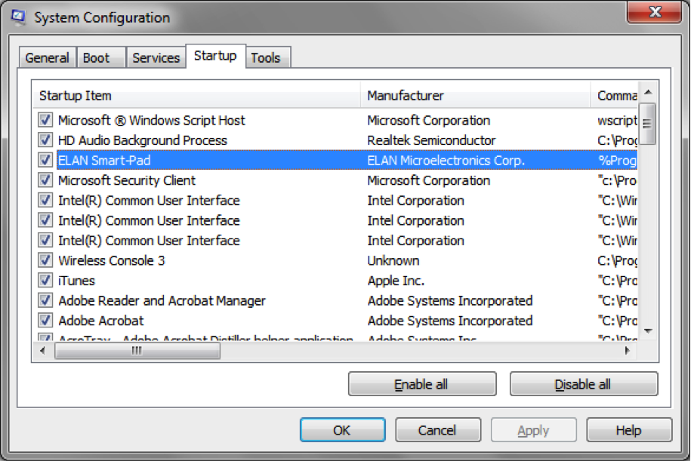Image resolution: width=691 pixels, height=461 pixels.
Task: Toggle ELAN Smart-Pad startup checkbox
Action: click(45, 161)
